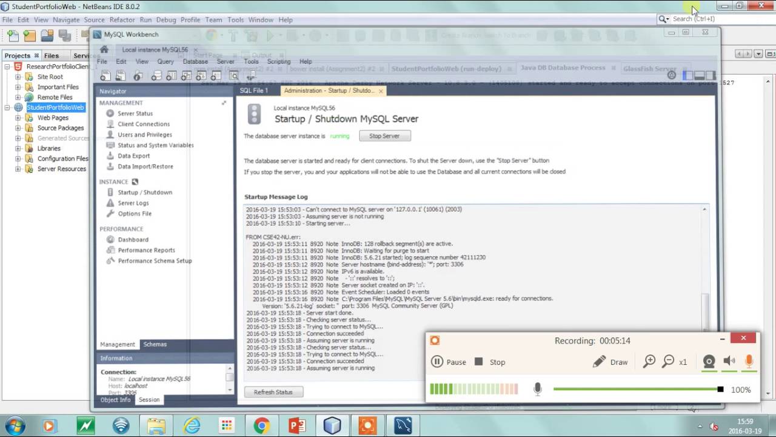Image resolution: width=776 pixels, height=437 pixels.
Task: Toggle system audio speaker in recorder
Action: click(729, 362)
